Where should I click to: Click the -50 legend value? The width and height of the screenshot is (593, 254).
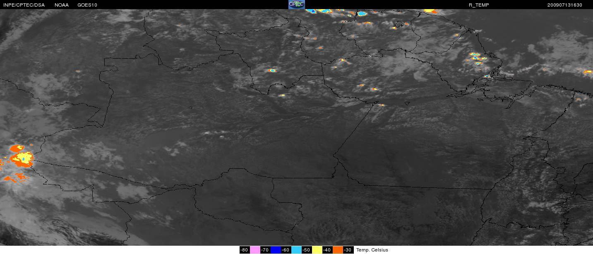(x=307, y=250)
